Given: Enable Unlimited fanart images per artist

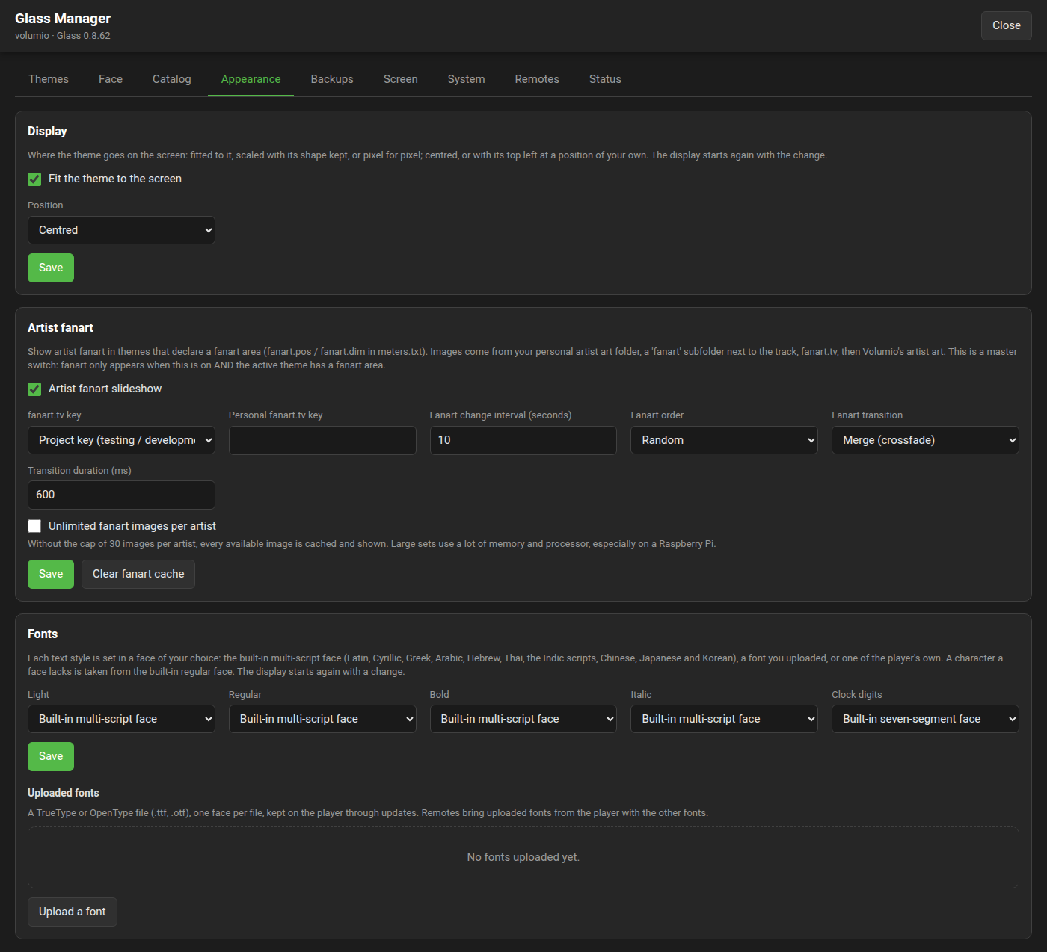Looking at the screenshot, I should 34,526.
